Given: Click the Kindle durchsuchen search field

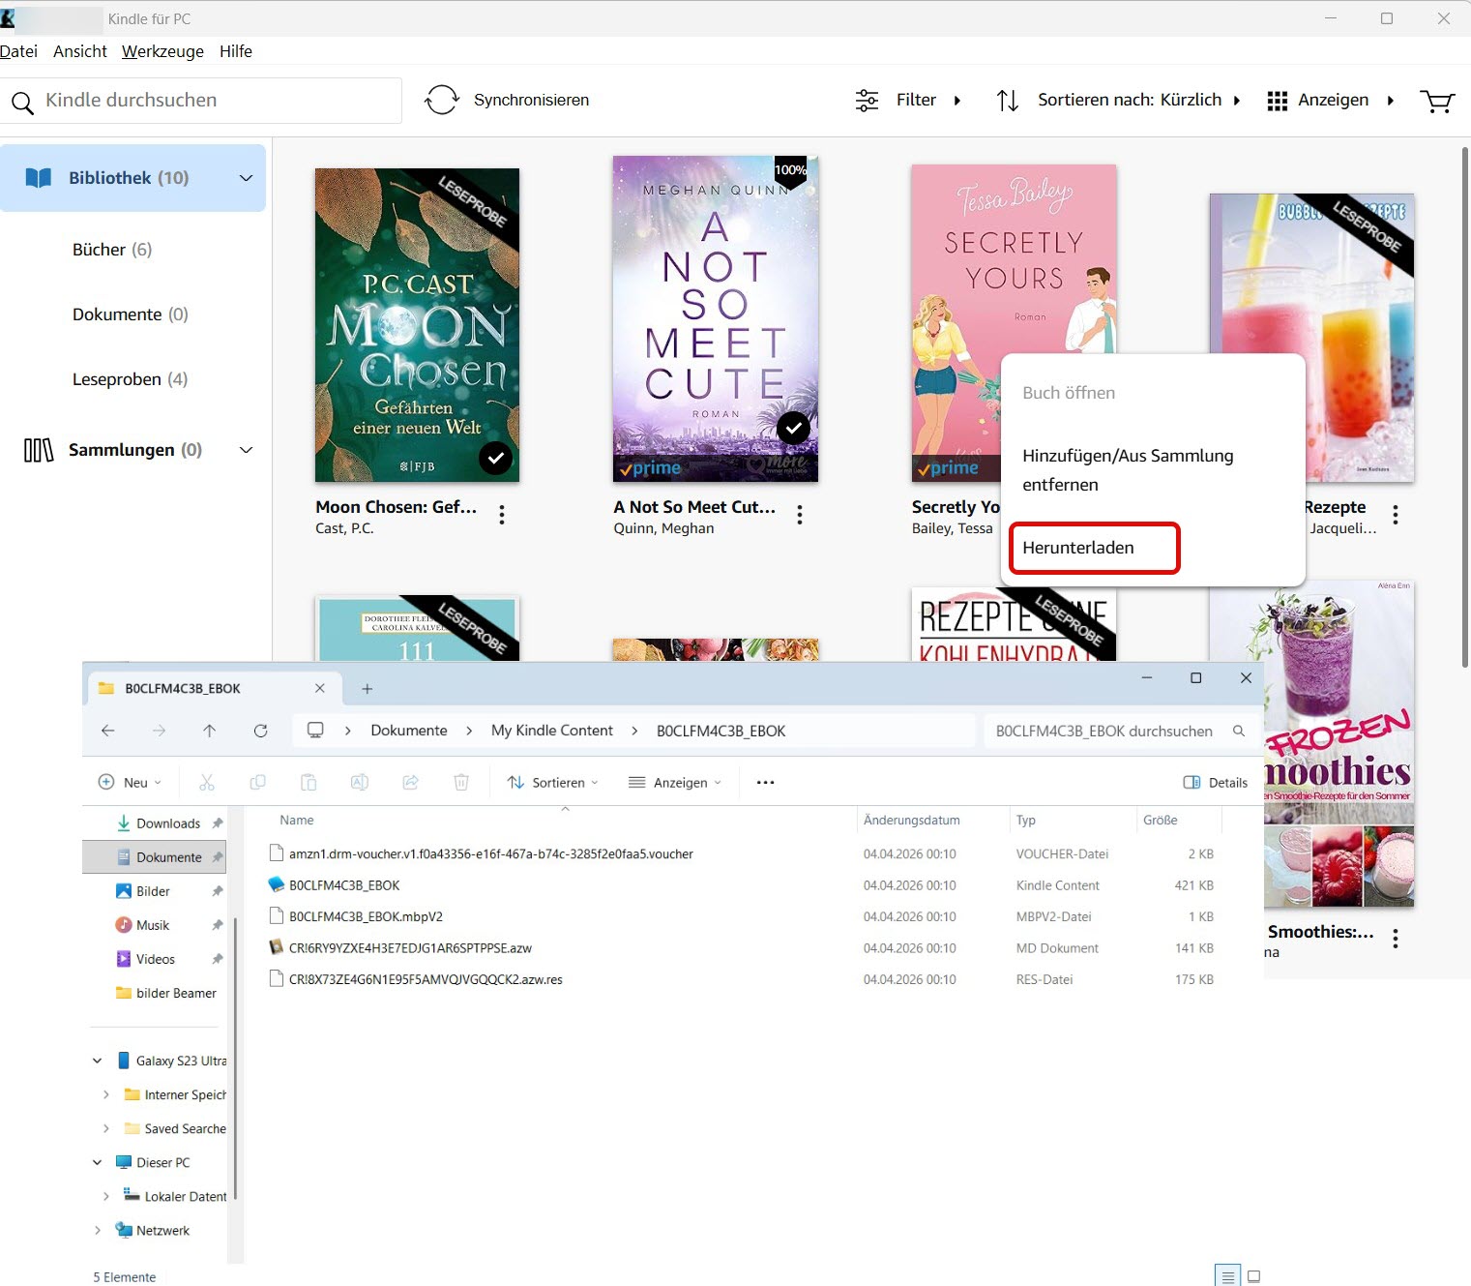Looking at the screenshot, I should tap(201, 101).
